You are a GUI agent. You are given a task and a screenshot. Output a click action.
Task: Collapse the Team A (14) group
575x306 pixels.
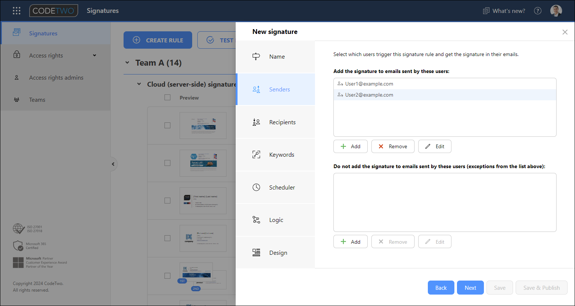point(127,63)
